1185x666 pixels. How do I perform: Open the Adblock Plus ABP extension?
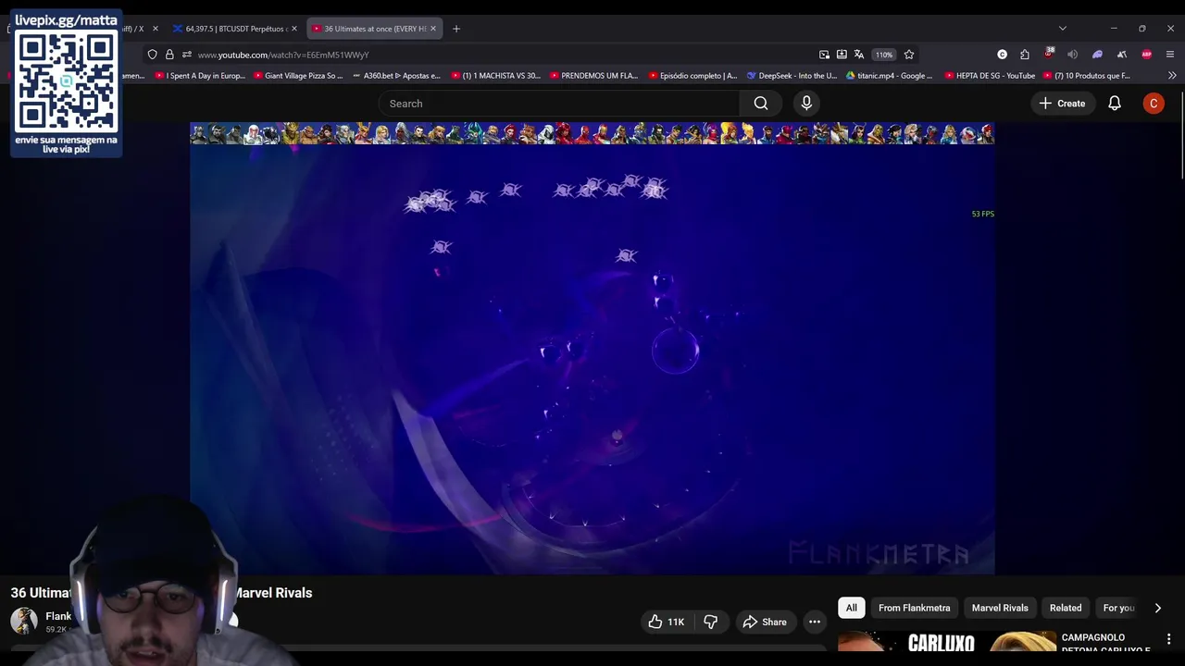(x=1147, y=55)
